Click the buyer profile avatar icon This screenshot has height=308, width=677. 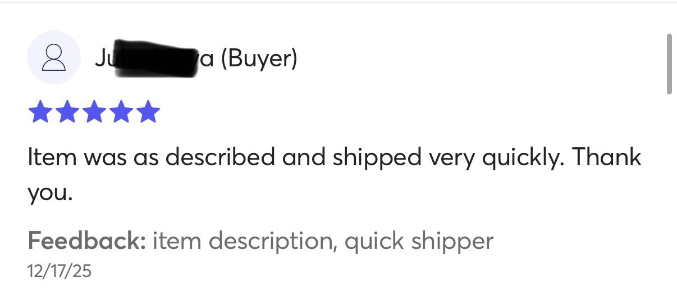click(54, 58)
